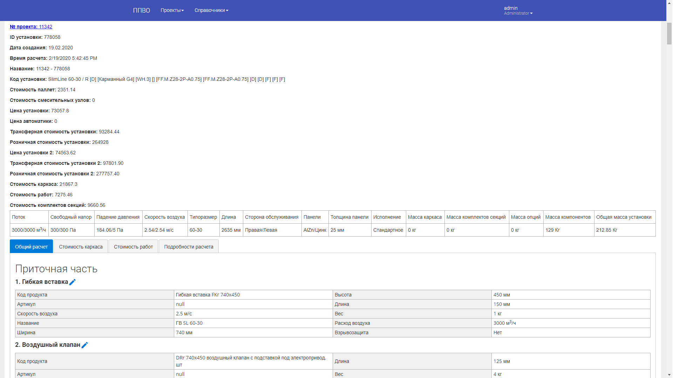
Task: Select the Приточная часть heading
Action: pyautogui.click(x=56, y=269)
